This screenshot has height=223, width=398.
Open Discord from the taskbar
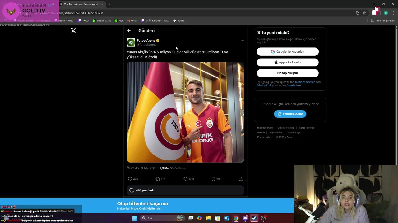[245, 218]
